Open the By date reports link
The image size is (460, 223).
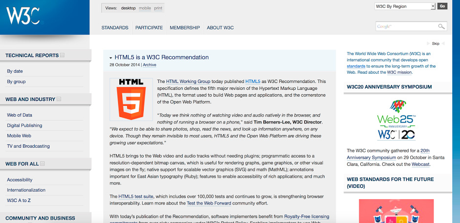[x=15, y=71]
